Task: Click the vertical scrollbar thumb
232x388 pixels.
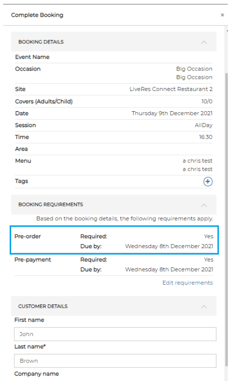Action: [226, 220]
